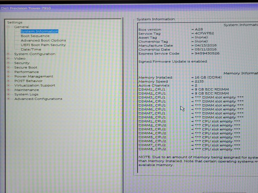This screenshot has width=258, height=193.
Task: Click the Active Channels row label
Action: (x=154, y=85)
